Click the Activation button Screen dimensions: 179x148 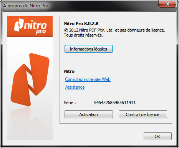point(89,114)
